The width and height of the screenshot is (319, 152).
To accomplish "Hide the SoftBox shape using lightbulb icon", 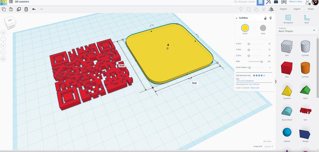I will coord(270,18).
